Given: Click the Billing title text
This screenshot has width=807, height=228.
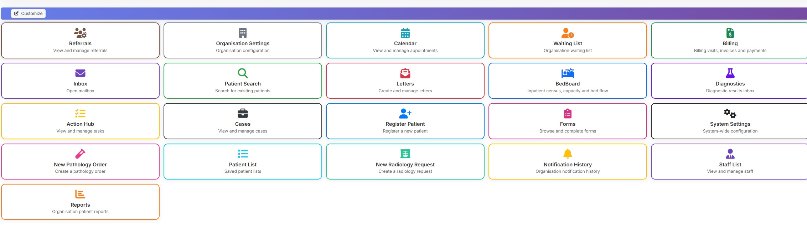Looking at the screenshot, I should coord(730,43).
